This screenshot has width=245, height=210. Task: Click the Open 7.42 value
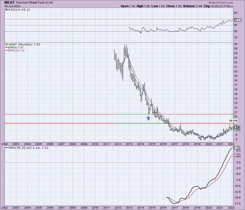[128, 6]
